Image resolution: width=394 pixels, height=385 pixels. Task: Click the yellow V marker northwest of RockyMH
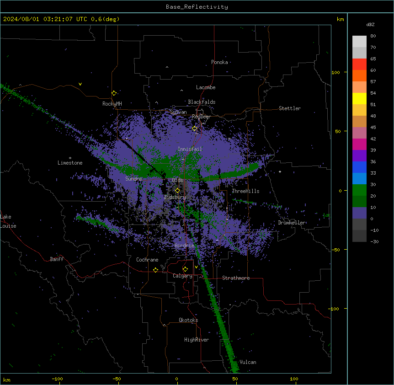(80, 84)
